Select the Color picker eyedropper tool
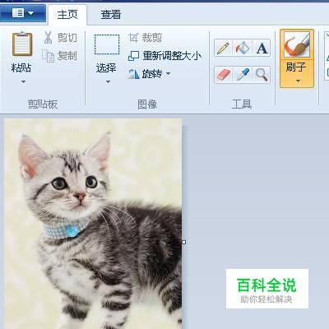This screenshot has height=329, width=329. [243, 75]
